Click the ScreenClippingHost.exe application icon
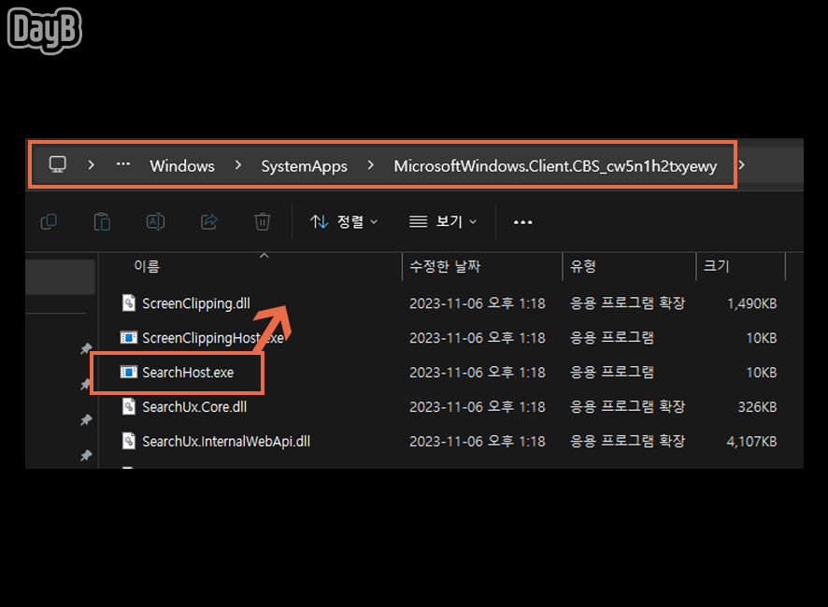Viewport: 828px width, 607px height. (x=128, y=337)
